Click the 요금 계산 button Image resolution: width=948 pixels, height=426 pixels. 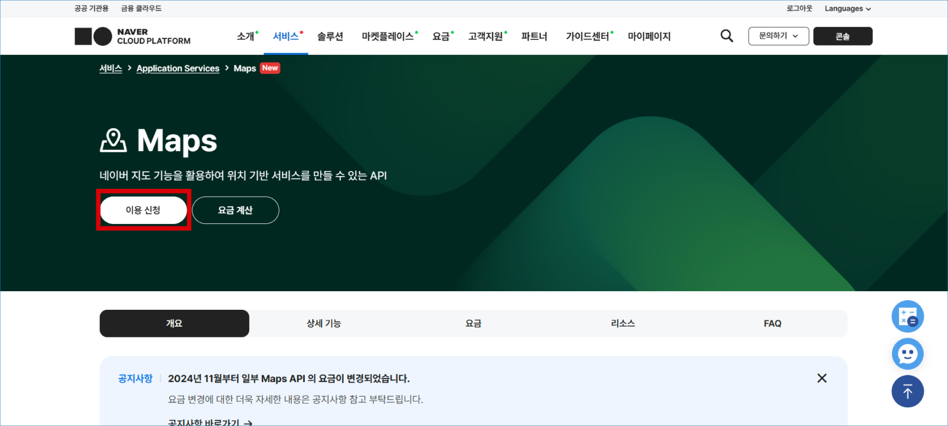[235, 210]
